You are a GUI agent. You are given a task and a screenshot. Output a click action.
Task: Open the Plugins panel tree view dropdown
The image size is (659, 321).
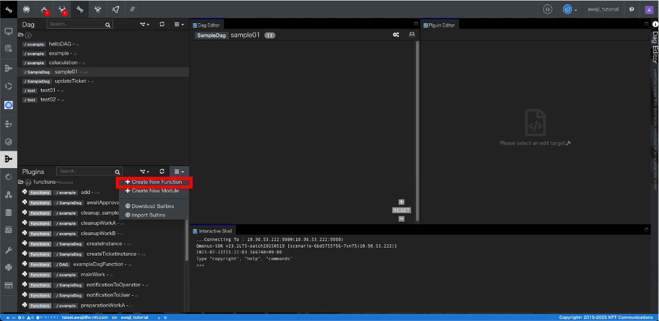(144, 171)
